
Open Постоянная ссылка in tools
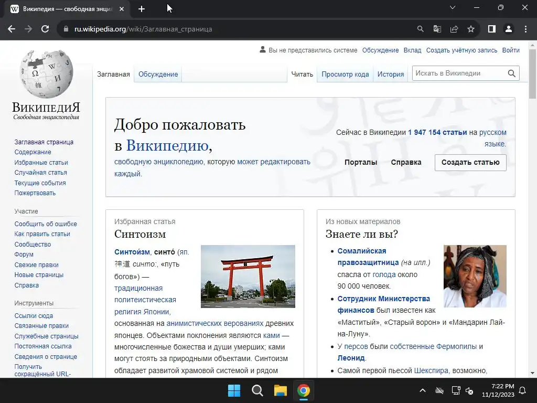pos(43,346)
